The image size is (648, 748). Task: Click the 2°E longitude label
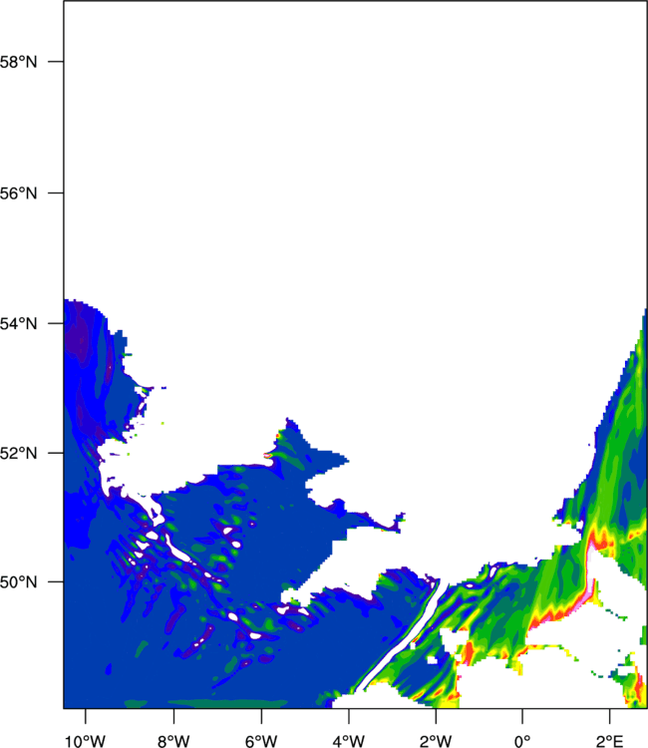tap(609, 741)
